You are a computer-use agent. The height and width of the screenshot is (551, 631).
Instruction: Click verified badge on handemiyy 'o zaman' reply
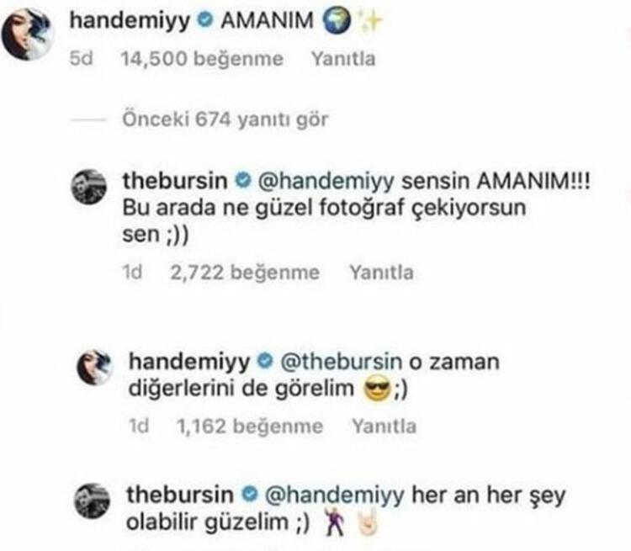[x=265, y=361]
